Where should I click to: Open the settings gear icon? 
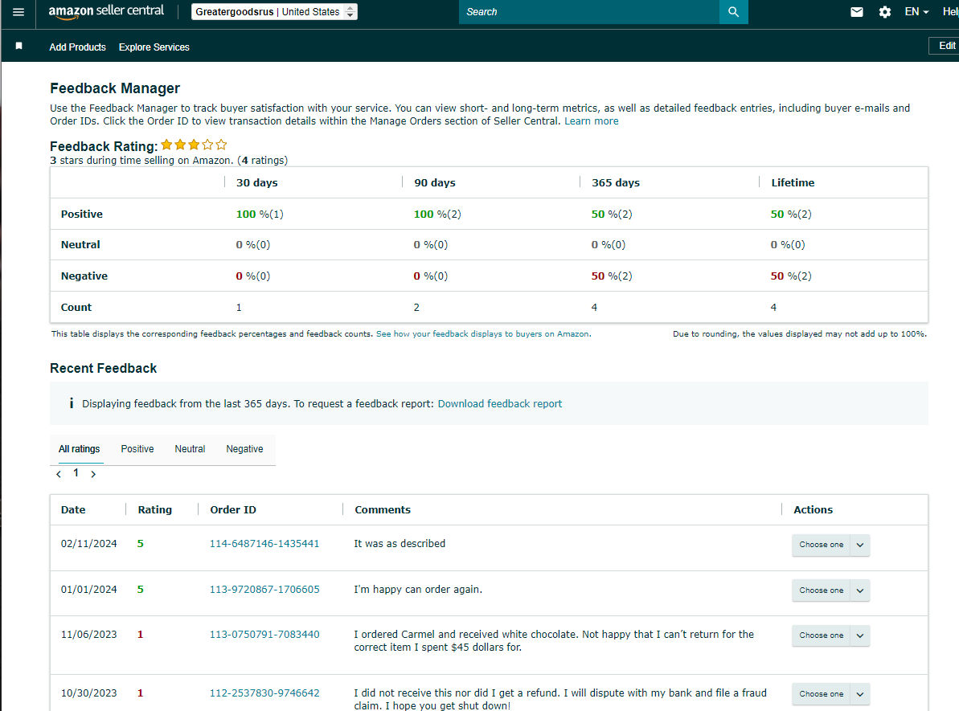pos(884,11)
